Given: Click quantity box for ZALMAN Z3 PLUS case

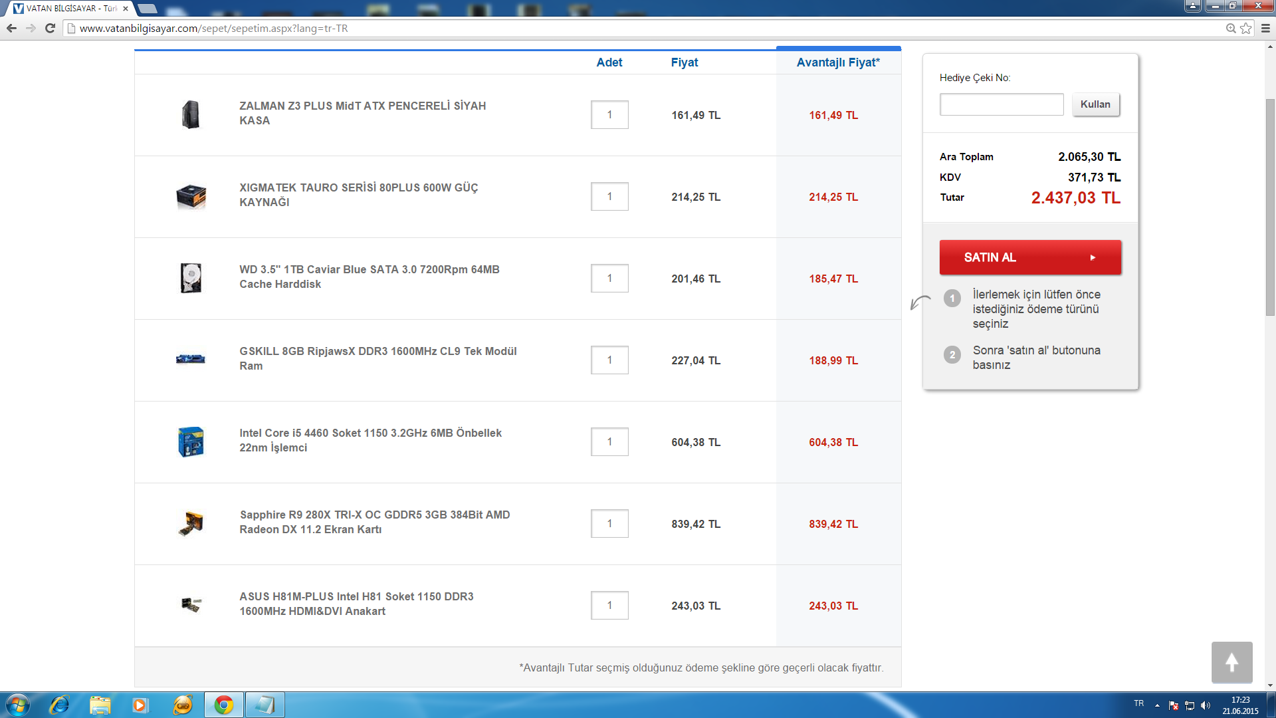Looking at the screenshot, I should (x=609, y=115).
